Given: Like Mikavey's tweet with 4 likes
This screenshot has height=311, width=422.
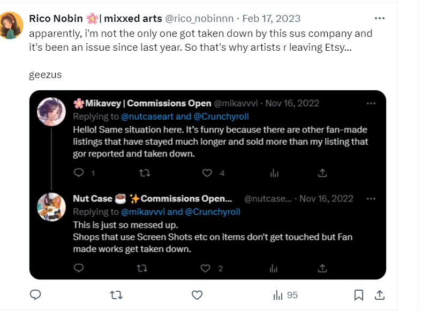Looking at the screenshot, I should [208, 173].
